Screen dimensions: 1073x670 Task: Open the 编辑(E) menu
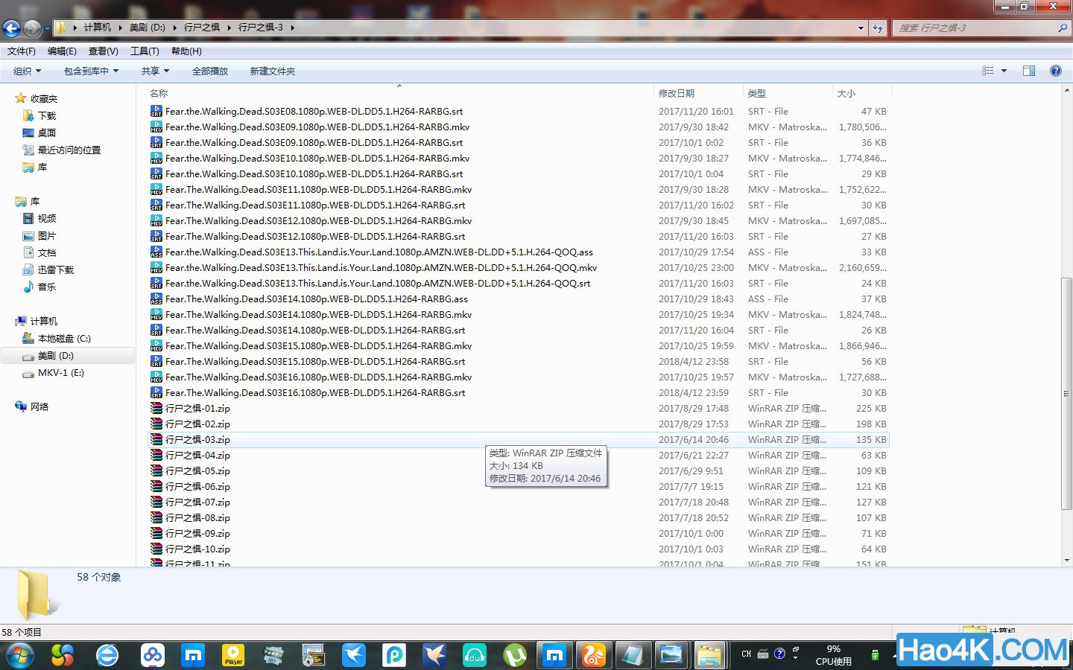click(62, 51)
